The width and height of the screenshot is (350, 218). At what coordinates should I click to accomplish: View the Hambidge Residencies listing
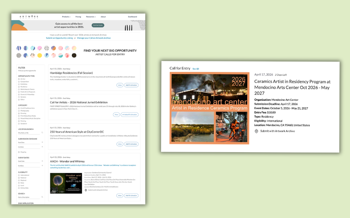tap(119, 85)
